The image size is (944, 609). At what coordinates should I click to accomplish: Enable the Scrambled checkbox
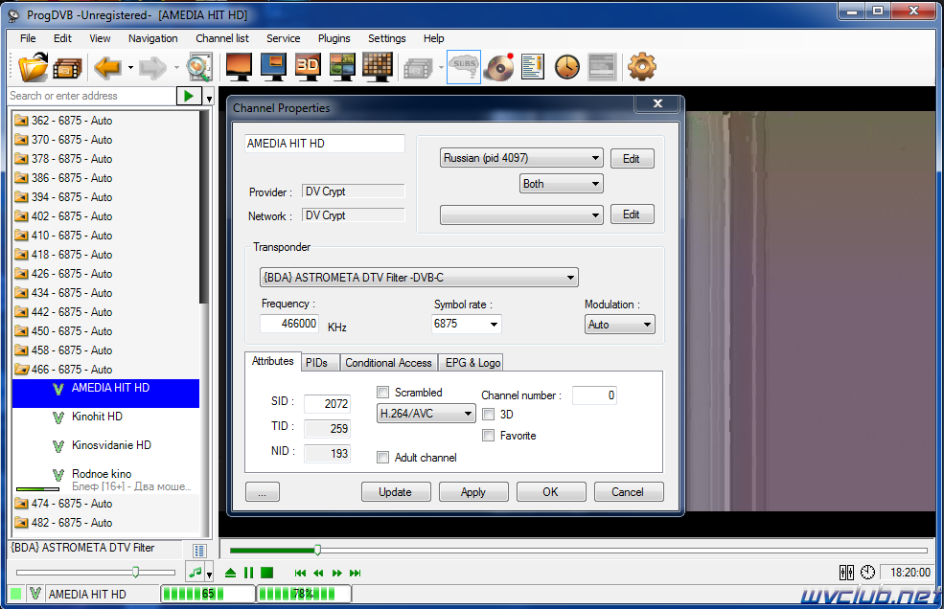(x=383, y=393)
